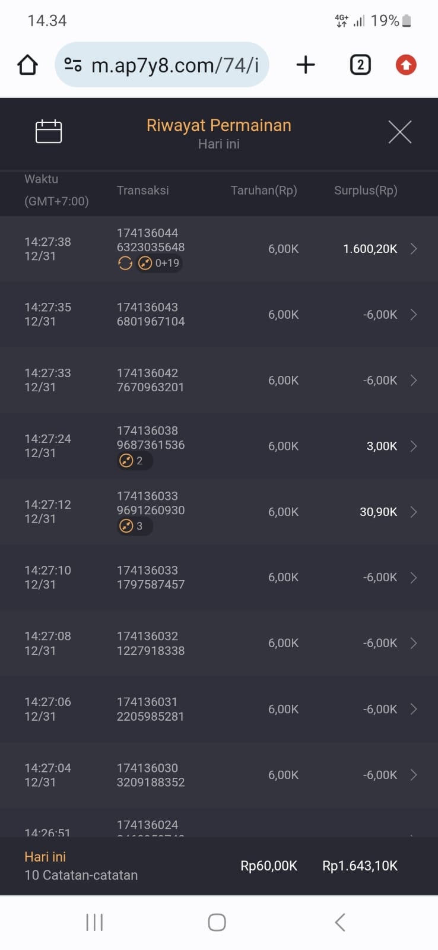Expand the 14:27:35 transaction row
The width and height of the screenshot is (438, 950).
tap(414, 315)
